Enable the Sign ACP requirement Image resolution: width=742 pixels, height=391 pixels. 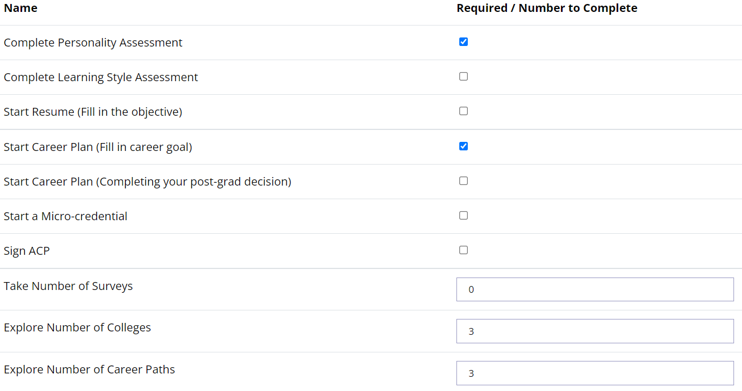point(463,250)
